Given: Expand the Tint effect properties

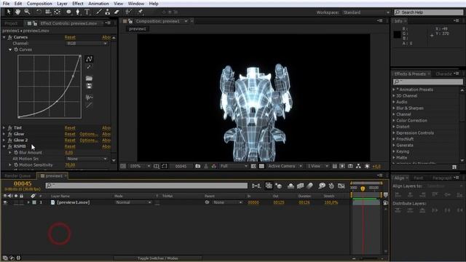Looking at the screenshot, I should click(x=4, y=128).
